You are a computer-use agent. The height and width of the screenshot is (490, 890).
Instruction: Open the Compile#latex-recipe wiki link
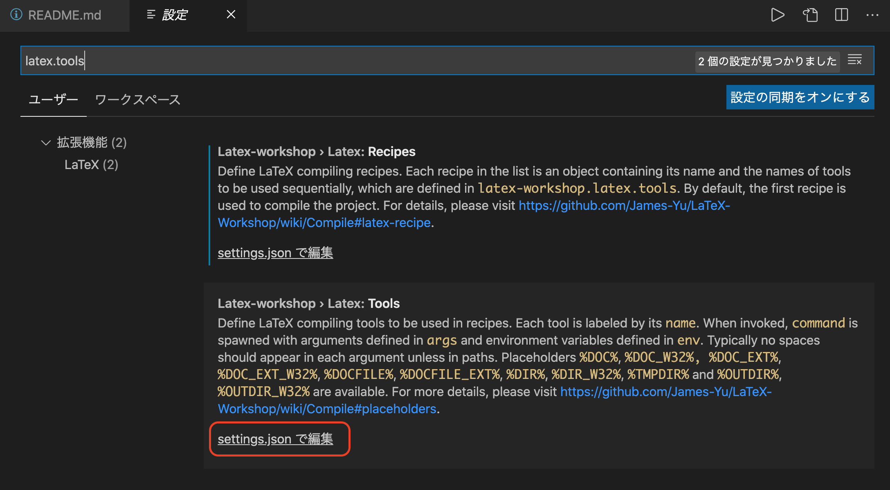pyautogui.click(x=474, y=214)
